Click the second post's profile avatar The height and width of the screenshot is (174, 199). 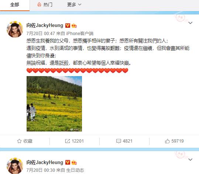point(15,166)
